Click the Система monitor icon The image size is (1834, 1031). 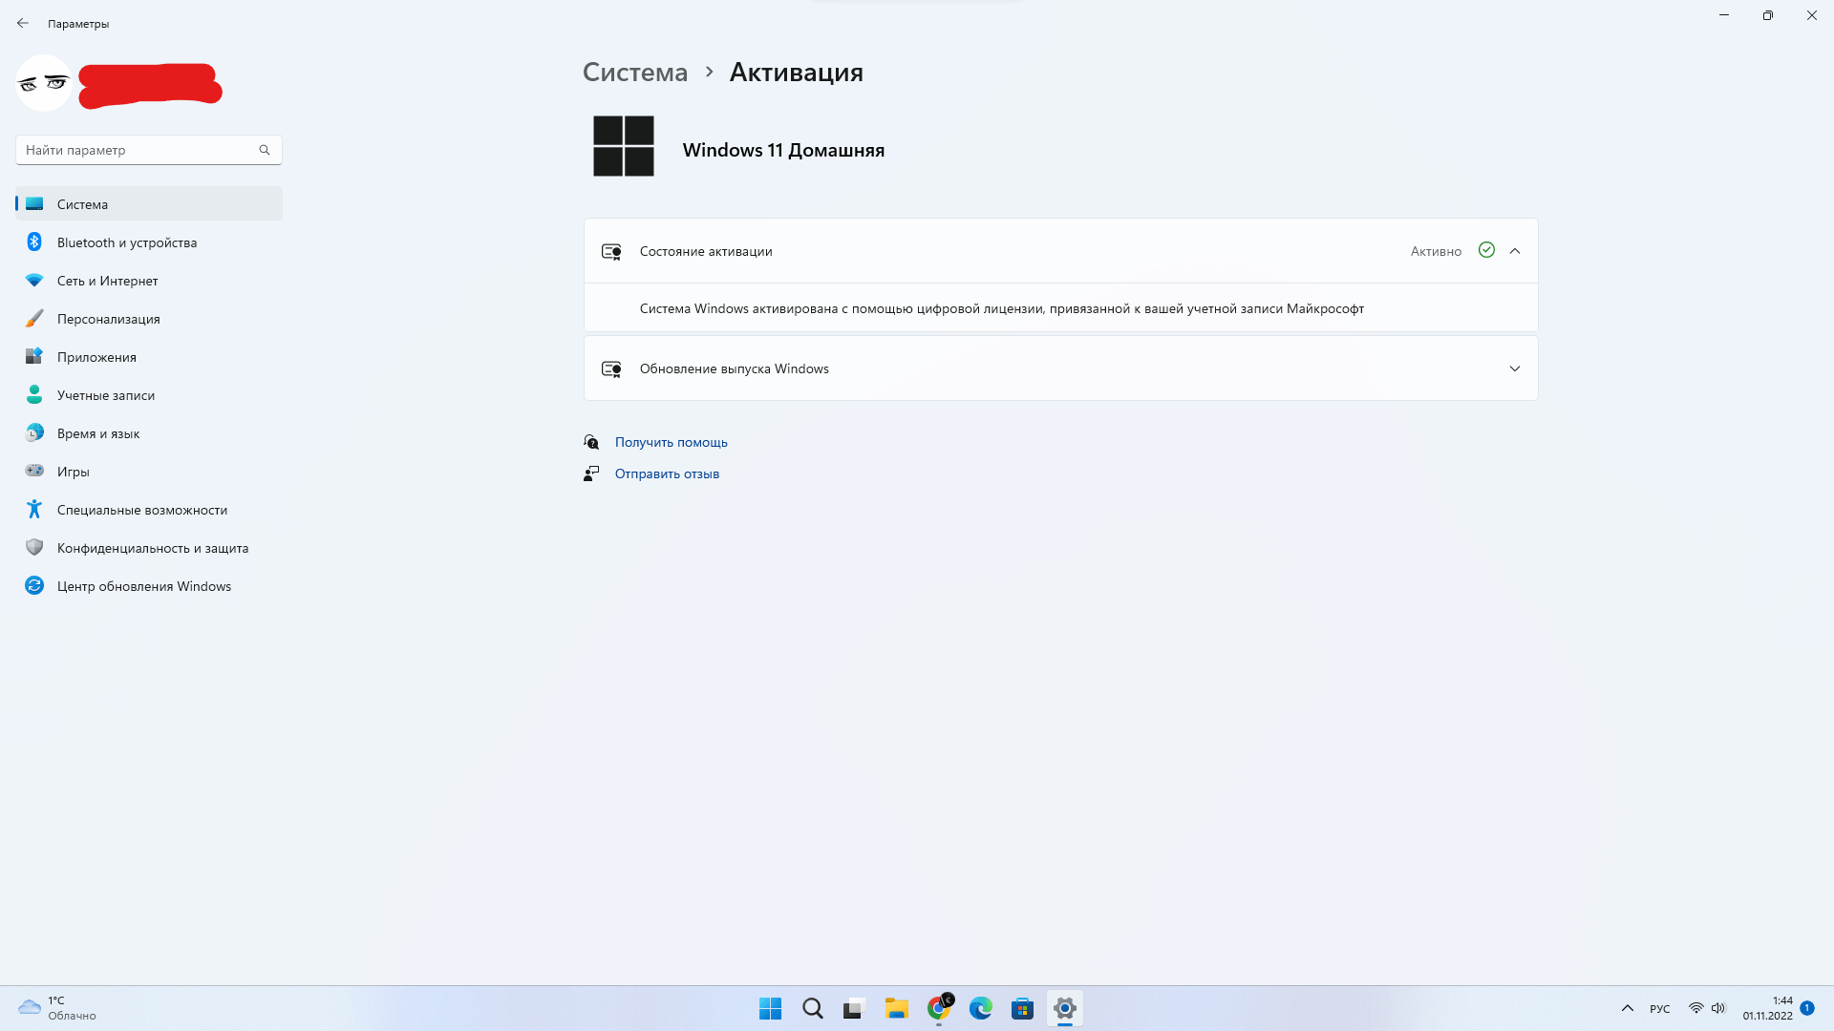point(34,203)
